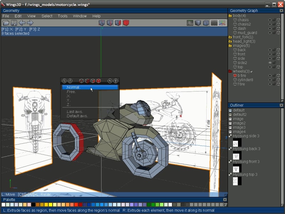The image size is (285, 214).
Task: Toggle the ground plane grid icon
Action: click(214, 23)
